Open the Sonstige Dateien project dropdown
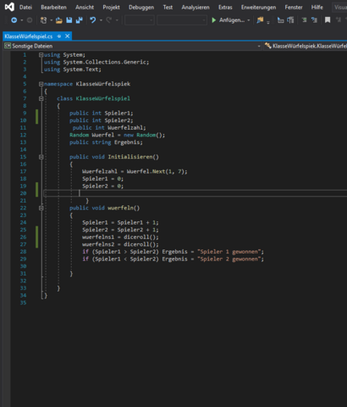This screenshot has width=347, height=407. (x=133, y=46)
